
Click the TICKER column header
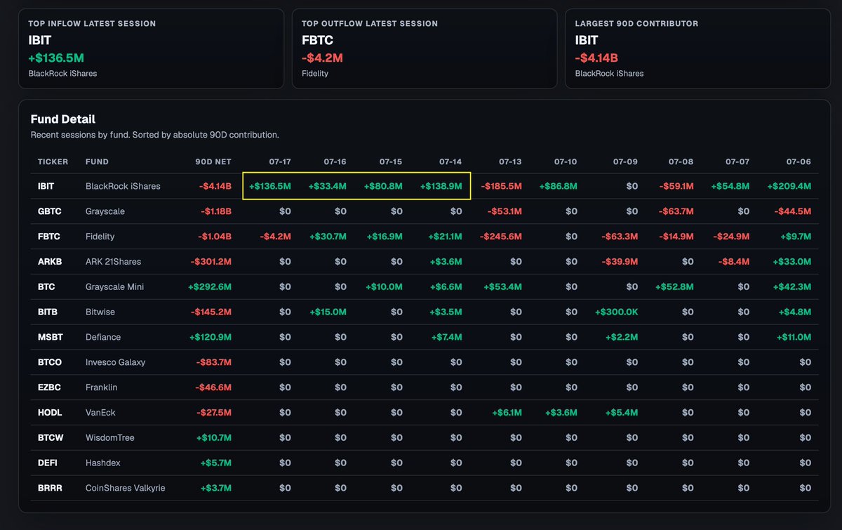click(x=53, y=161)
